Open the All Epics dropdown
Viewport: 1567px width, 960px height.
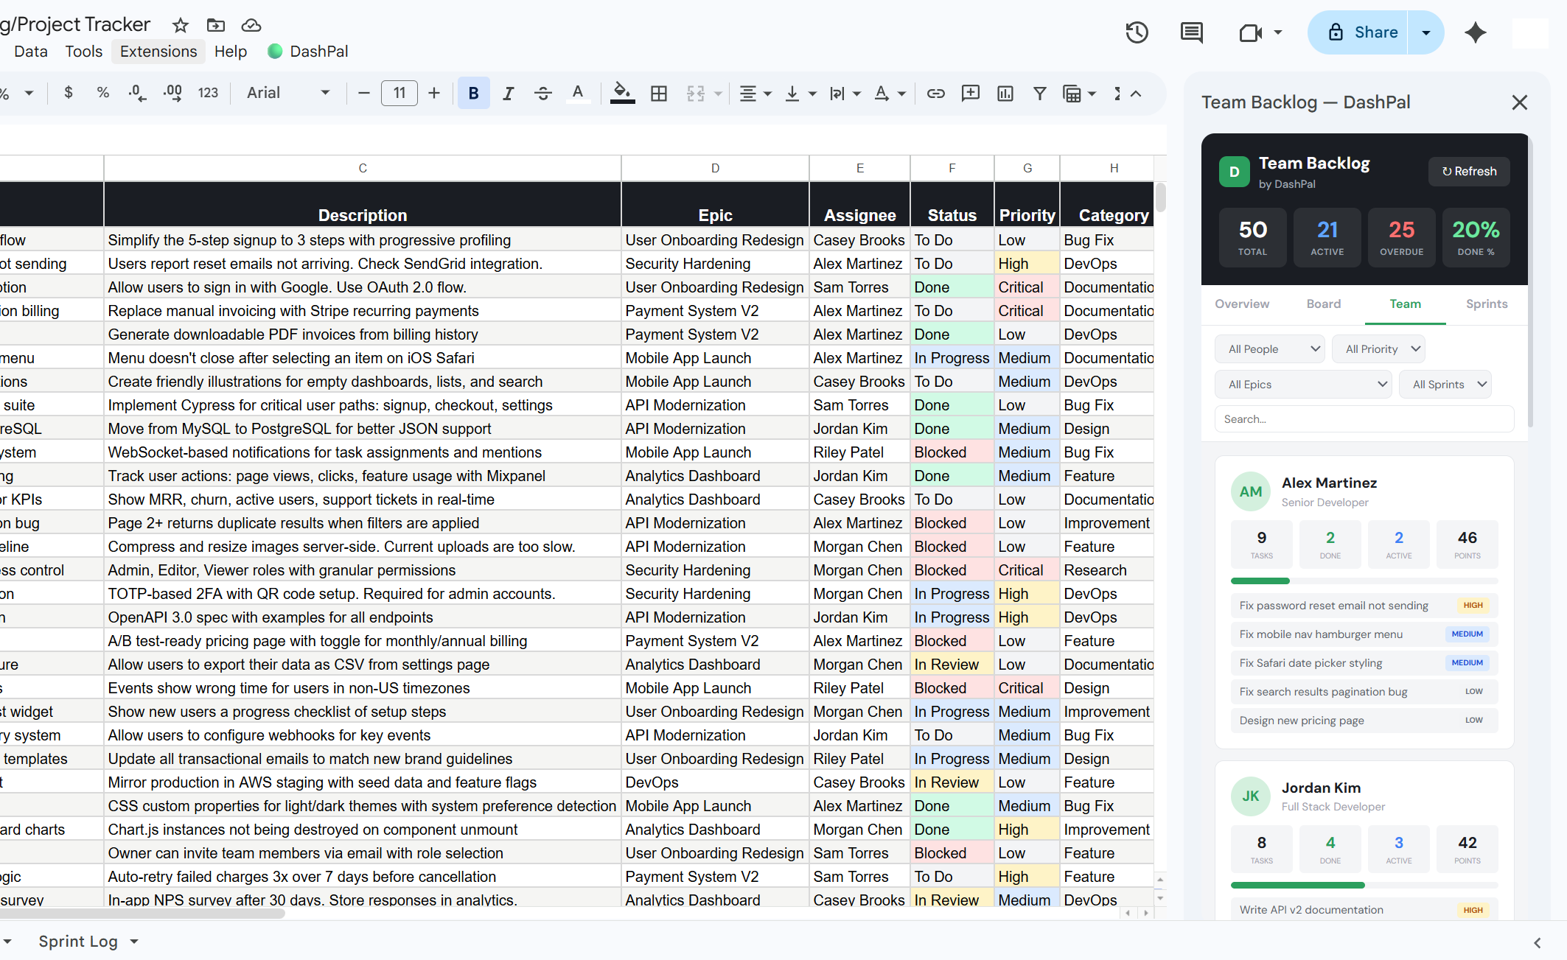(x=1302, y=384)
